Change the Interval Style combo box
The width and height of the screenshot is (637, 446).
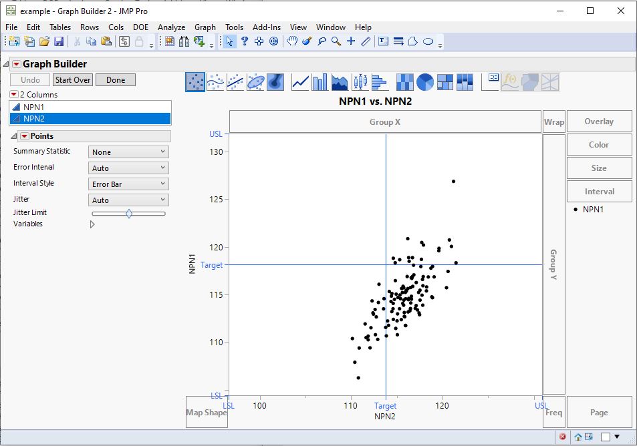click(x=128, y=183)
